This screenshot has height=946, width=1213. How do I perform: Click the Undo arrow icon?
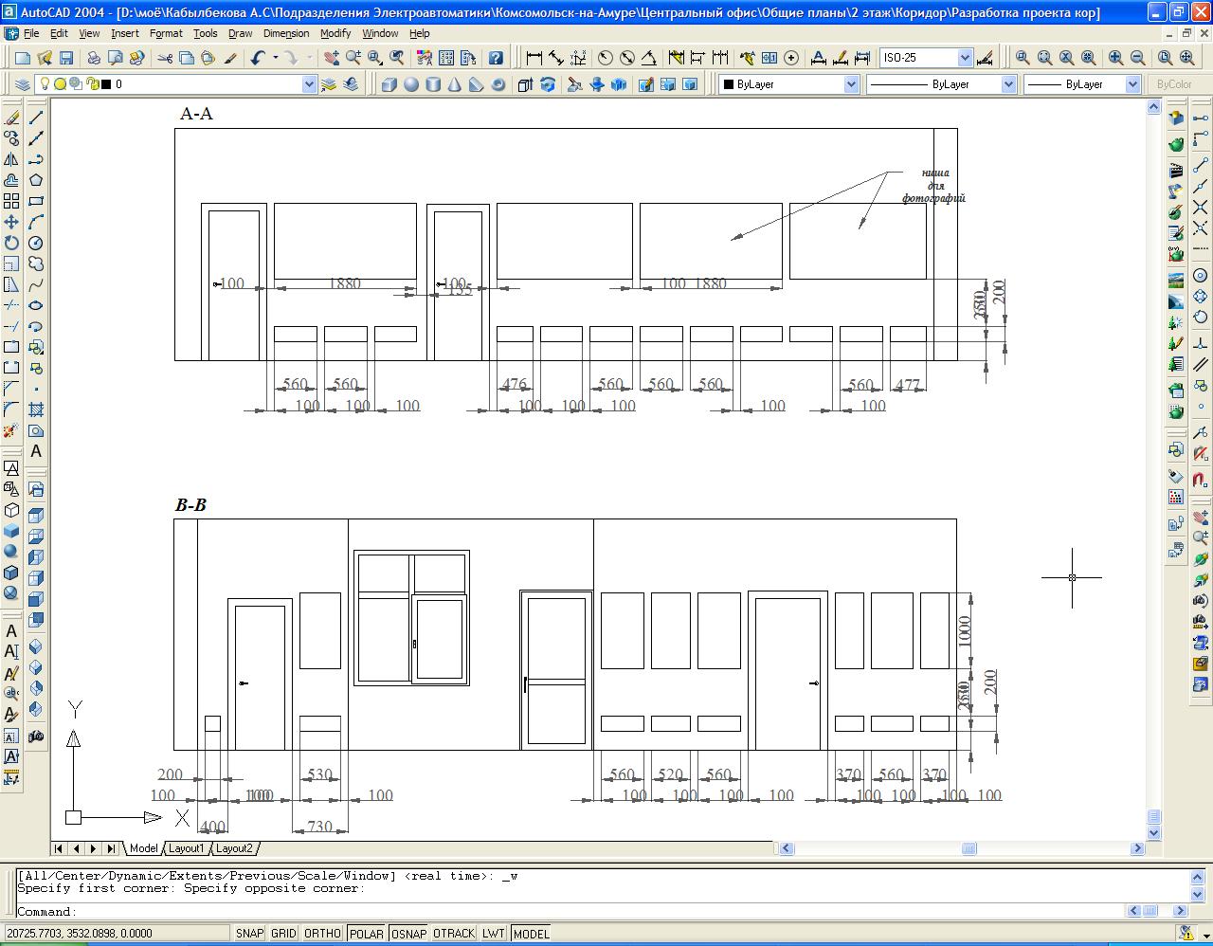258,58
